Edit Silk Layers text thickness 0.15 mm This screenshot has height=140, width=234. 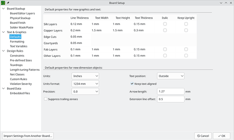click(144, 24)
